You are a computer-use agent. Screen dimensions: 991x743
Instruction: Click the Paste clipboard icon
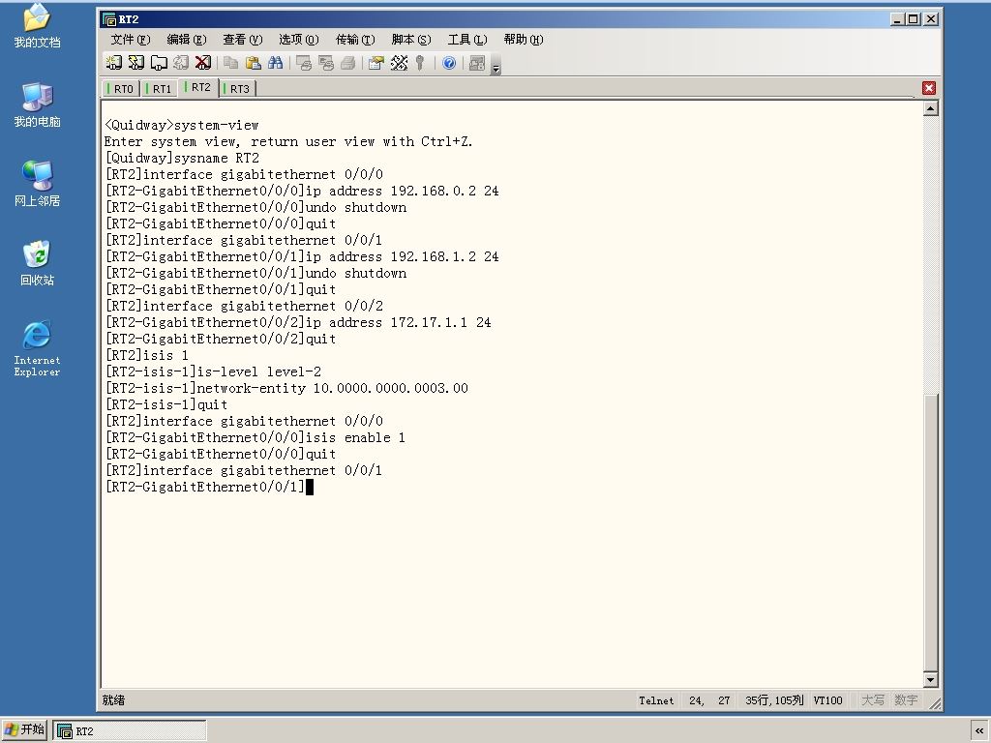(x=253, y=63)
